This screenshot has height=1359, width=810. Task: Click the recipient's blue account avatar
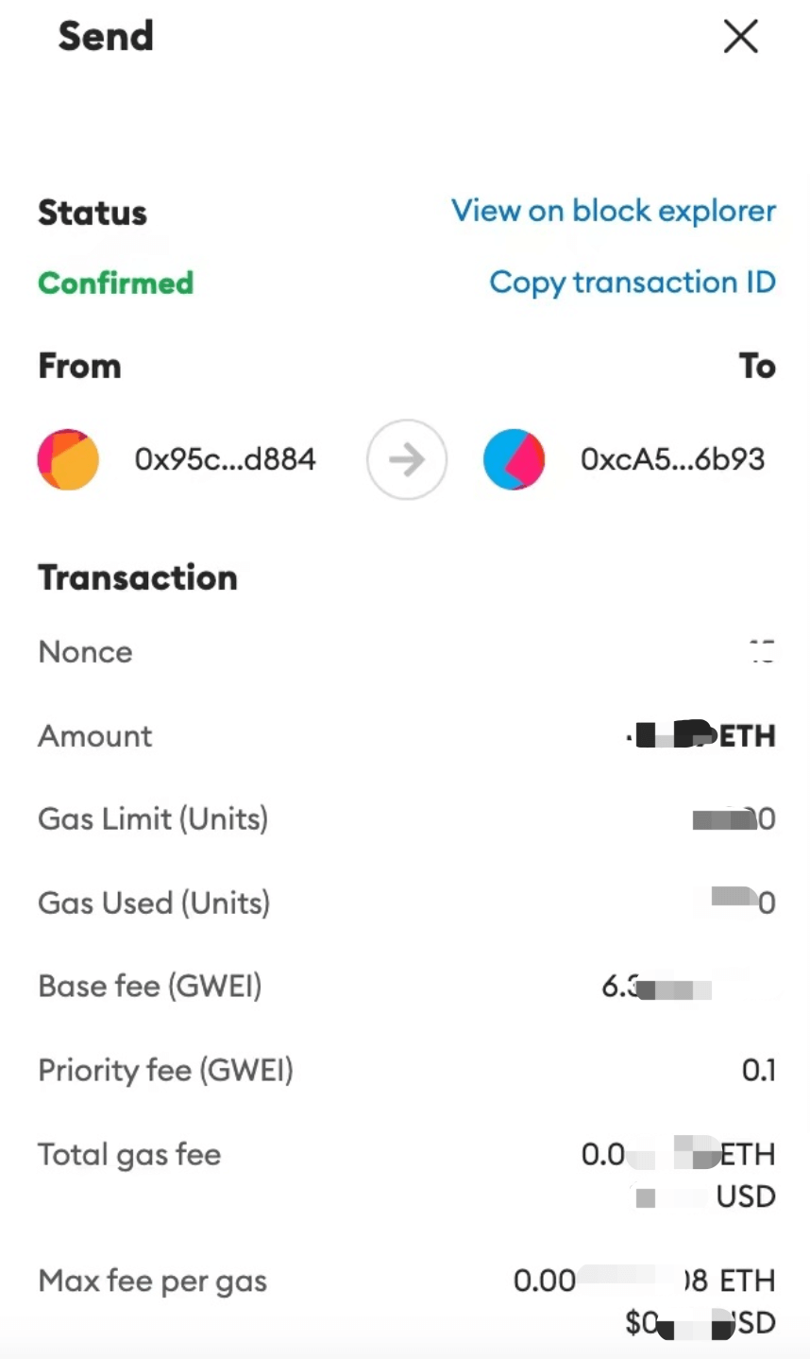click(x=514, y=460)
